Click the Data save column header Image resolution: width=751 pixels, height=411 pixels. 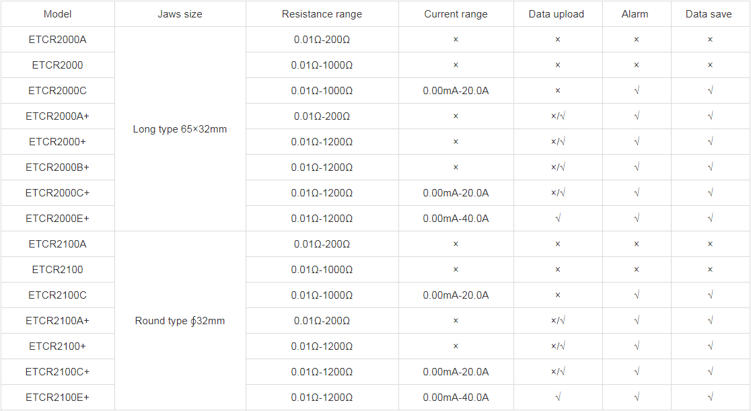[x=709, y=14]
